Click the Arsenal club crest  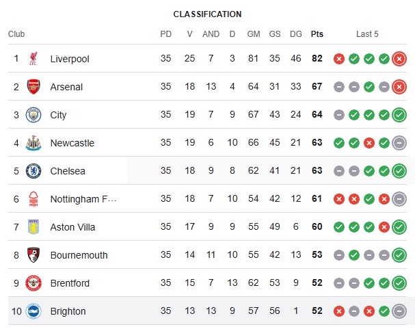(x=34, y=87)
